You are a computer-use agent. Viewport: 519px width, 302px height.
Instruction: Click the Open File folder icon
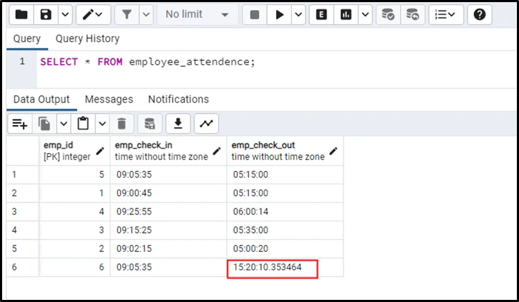tap(21, 14)
